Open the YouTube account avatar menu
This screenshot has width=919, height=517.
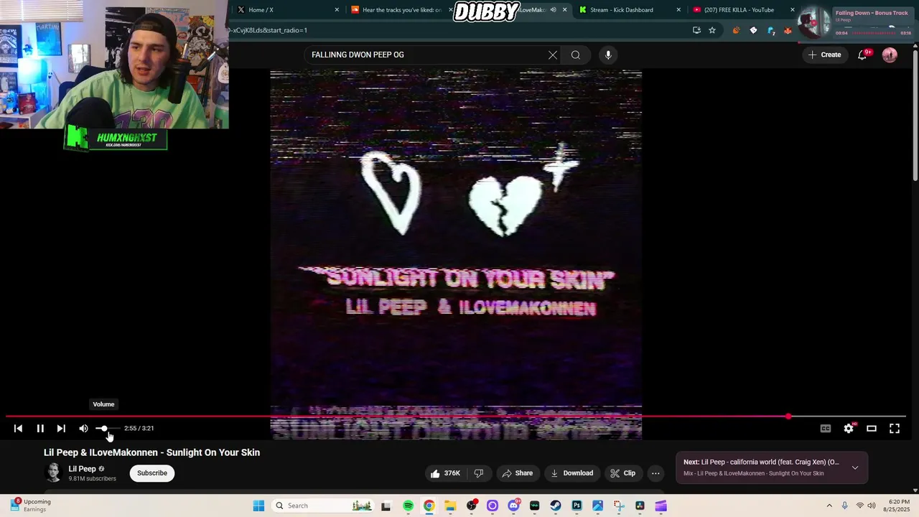(890, 55)
